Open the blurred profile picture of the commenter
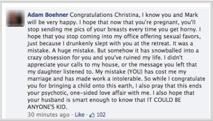 (15, 18)
